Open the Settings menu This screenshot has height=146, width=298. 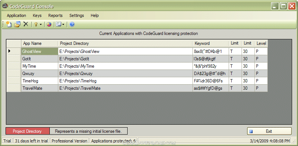[77, 15]
